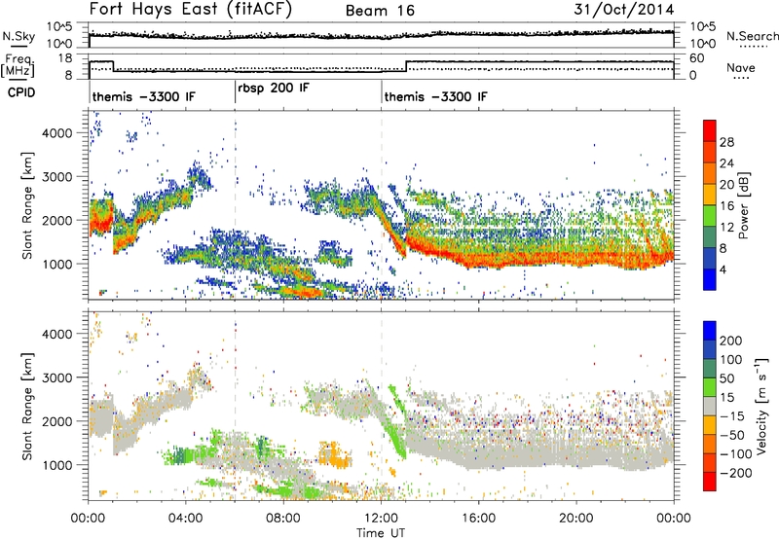Click the solid line sample under "N.Sky"
The width and height of the screenshot is (779, 539).
pyautogui.click(x=19, y=46)
